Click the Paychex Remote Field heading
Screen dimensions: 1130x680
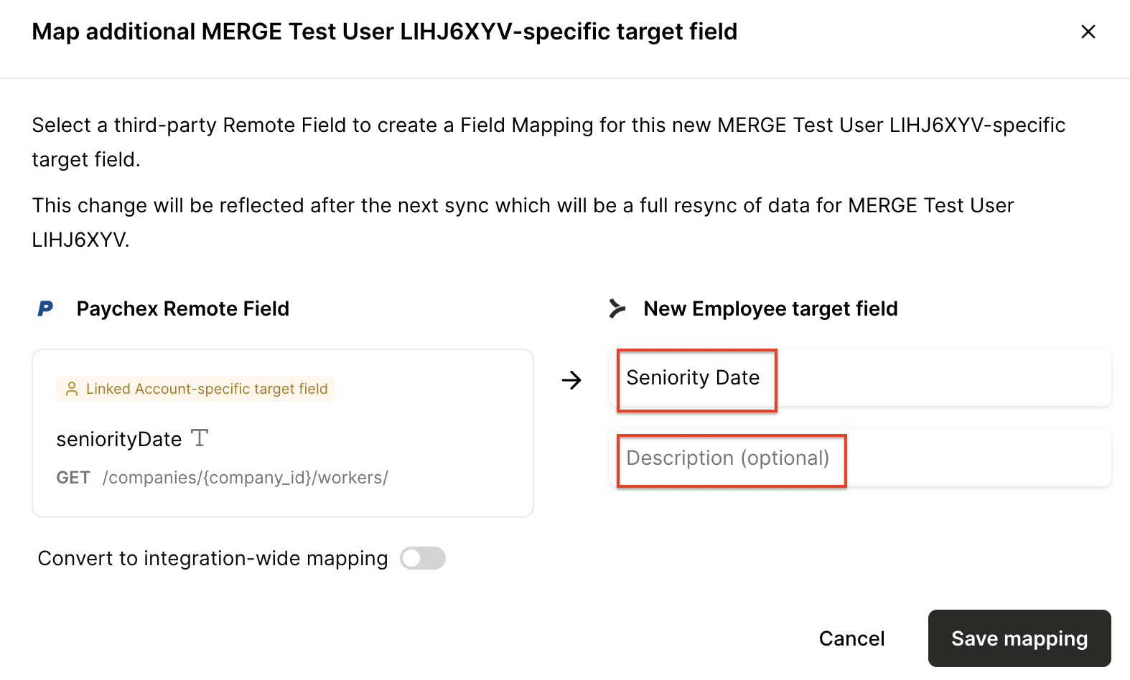(x=183, y=308)
